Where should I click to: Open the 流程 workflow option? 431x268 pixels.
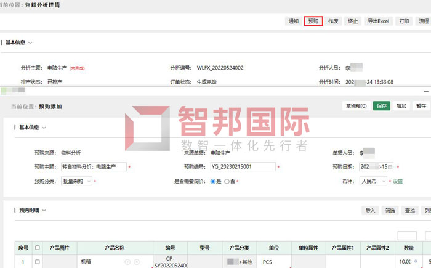click(x=424, y=21)
